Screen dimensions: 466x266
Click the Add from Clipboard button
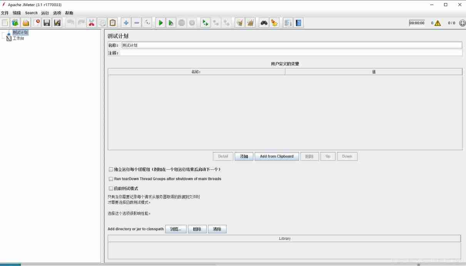277,156
